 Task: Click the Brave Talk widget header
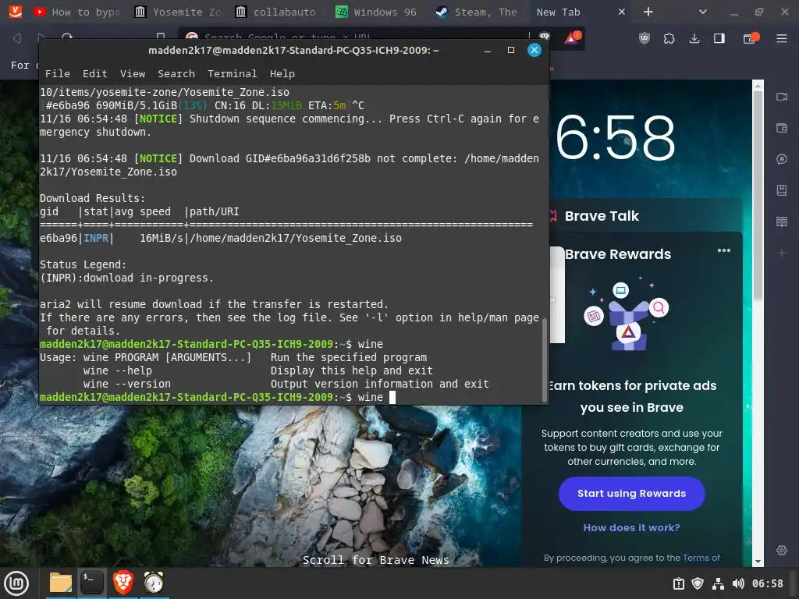(602, 216)
